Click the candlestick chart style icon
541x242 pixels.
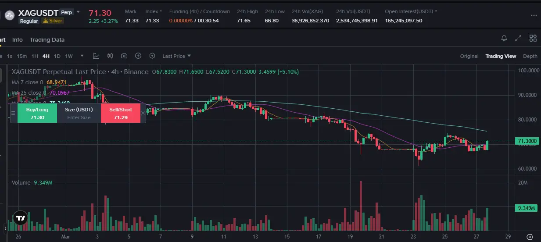pos(110,56)
